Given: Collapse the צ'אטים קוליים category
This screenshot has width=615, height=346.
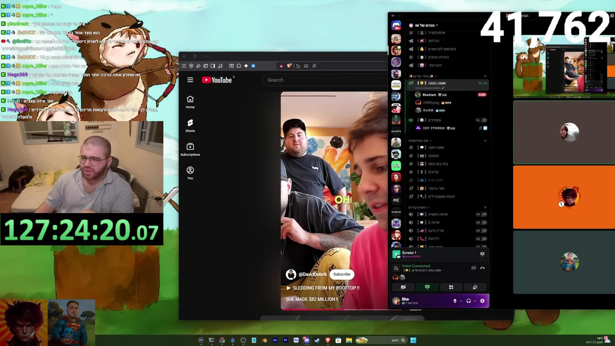Looking at the screenshot, I should pyautogui.click(x=419, y=208).
